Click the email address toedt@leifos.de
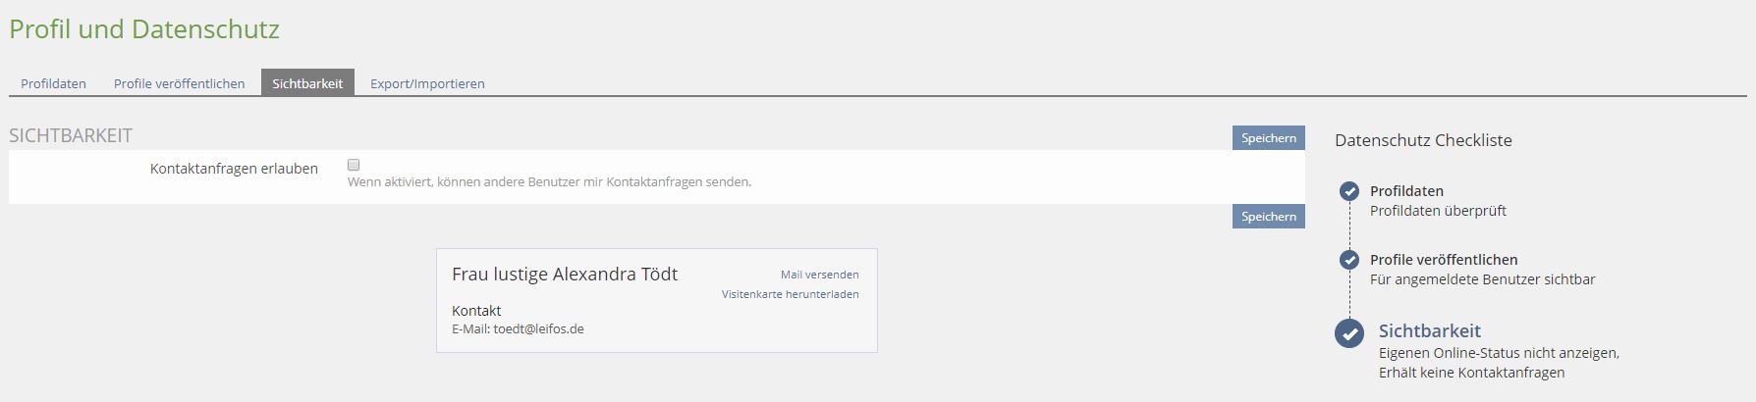 [538, 329]
